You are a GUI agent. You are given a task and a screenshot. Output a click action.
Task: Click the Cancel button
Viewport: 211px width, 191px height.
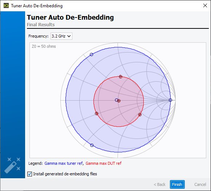click(200, 184)
